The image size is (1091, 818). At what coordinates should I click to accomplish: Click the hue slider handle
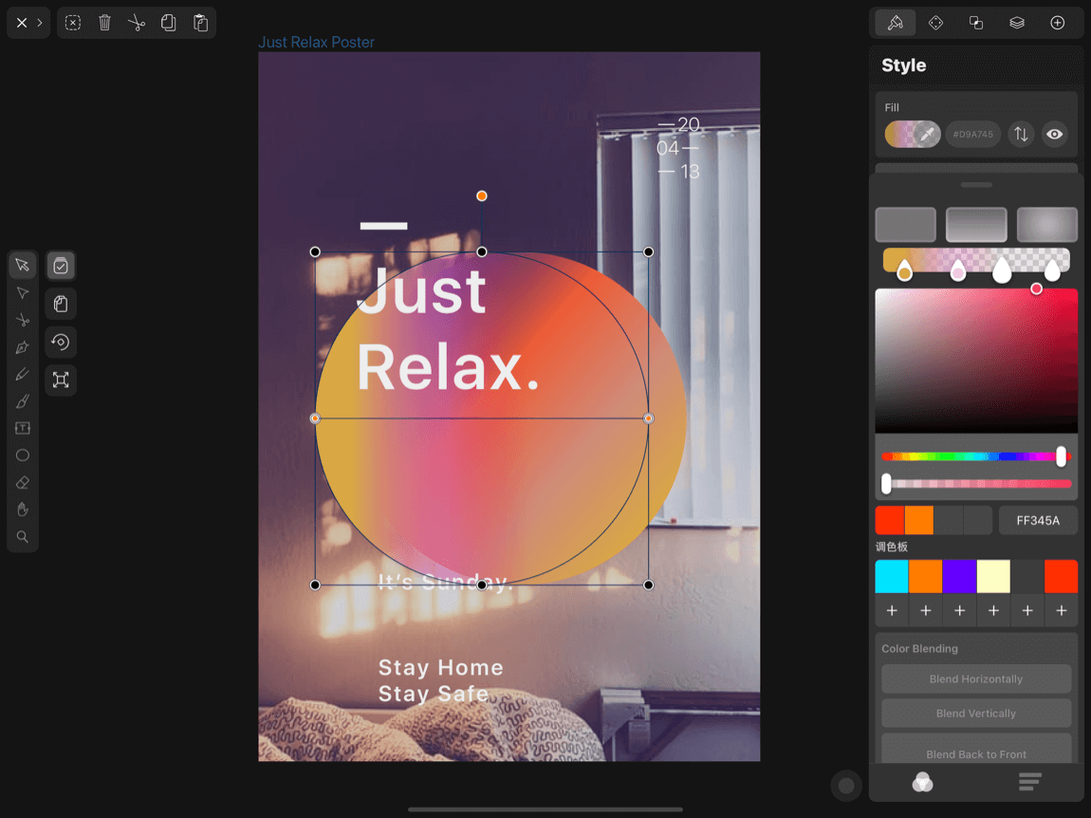point(1061,456)
